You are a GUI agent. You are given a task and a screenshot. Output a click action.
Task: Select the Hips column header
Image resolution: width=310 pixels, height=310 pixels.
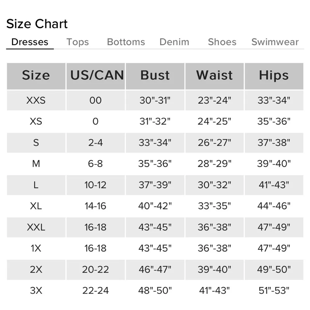(274, 76)
